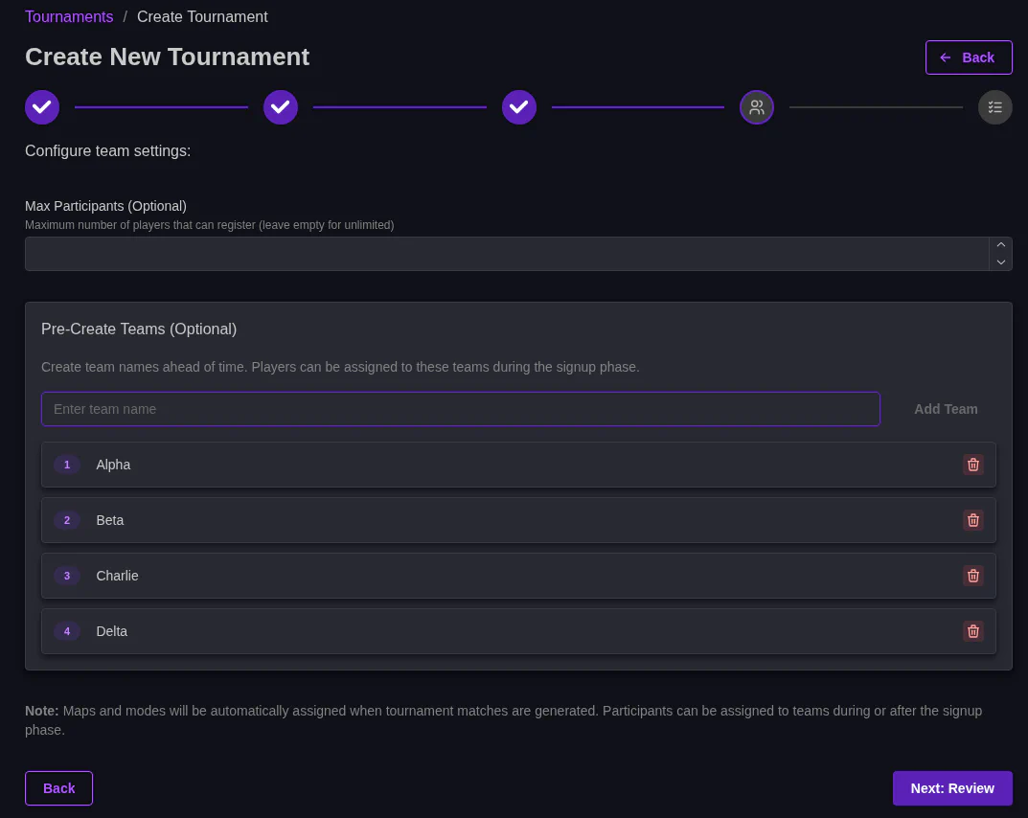The image size is (1028, 818).
Task: Click the top-right Back button with arrow
Action: pos(969,57)
